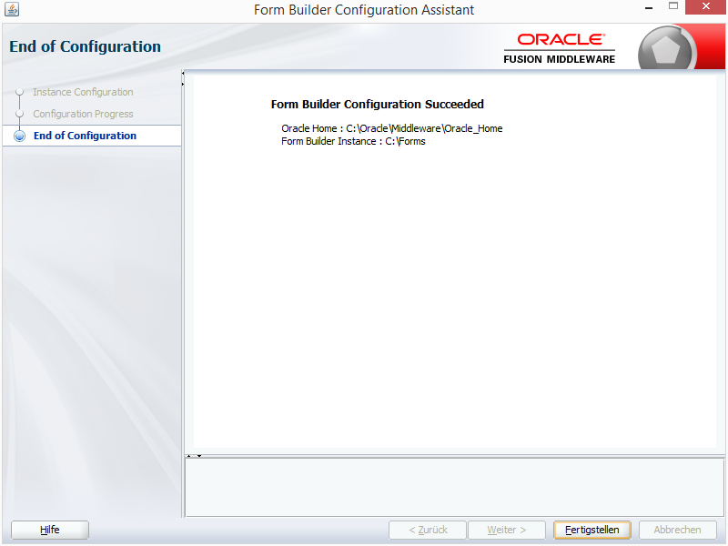Click the disabled Weiter button
This screenshot has width=728, height=546.
coord(507,530)
